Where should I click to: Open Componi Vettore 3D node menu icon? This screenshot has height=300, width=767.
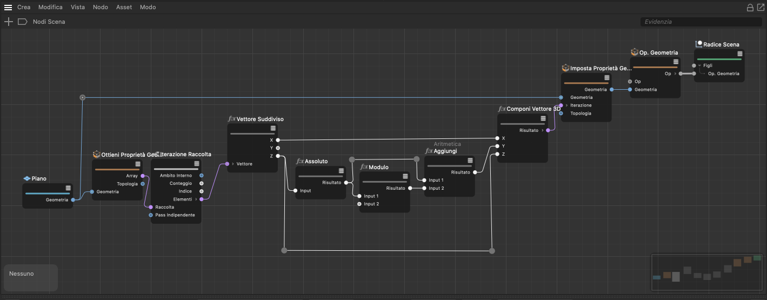pos(543,118)
